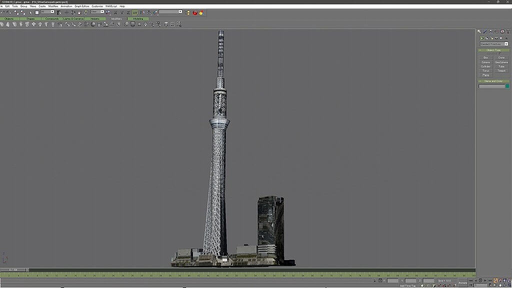The image size is (512, 288).
Task: Open the reference coordinate system dropdown
Action: coord(97,12)
